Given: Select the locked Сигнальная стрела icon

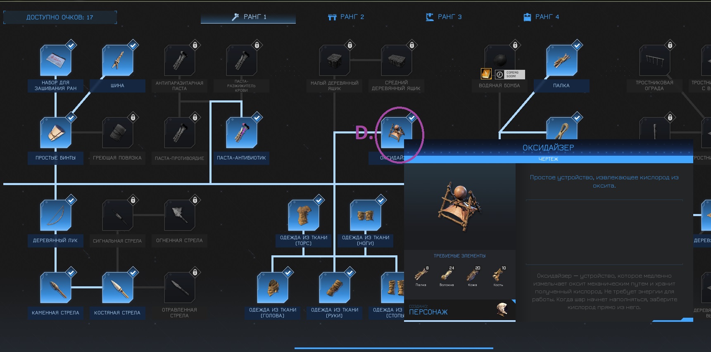Looking at the screenshot, I should click(x=118, y=215).
